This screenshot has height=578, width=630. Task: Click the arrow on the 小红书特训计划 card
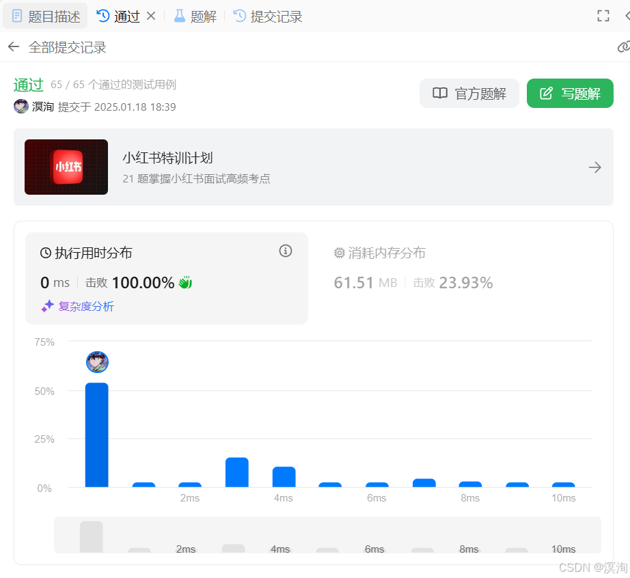pos(594,167)
